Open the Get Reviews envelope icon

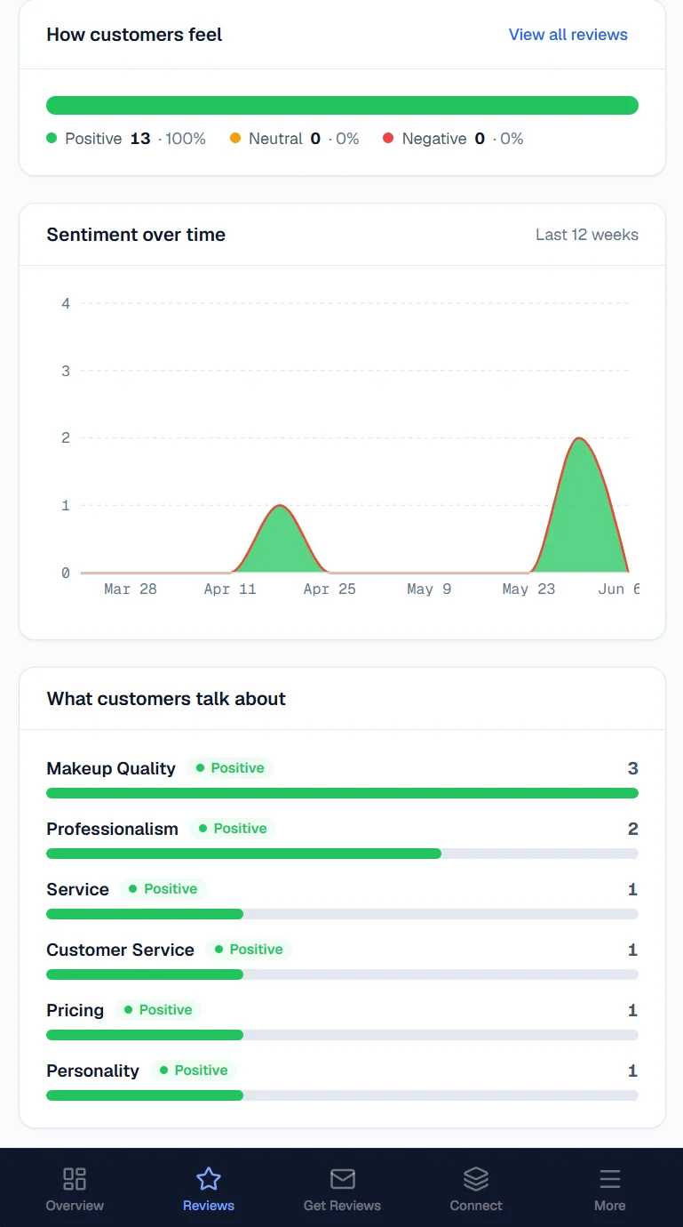(x=342, y=1179)
